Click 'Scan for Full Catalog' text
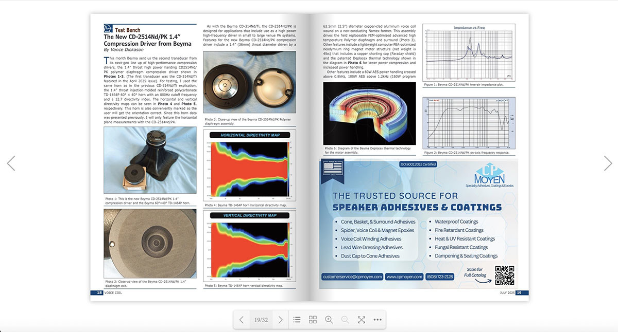 (475, 272)
